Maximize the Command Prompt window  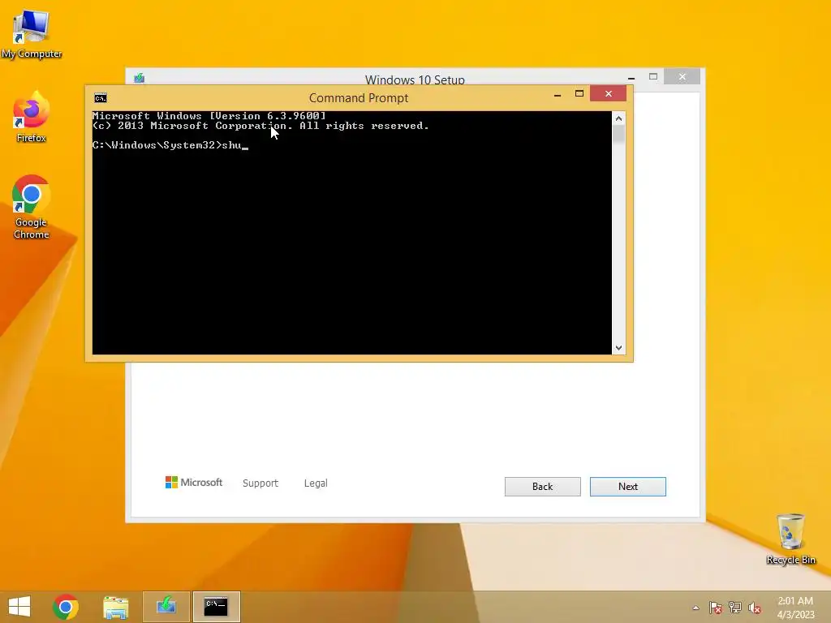click(579, 94)
